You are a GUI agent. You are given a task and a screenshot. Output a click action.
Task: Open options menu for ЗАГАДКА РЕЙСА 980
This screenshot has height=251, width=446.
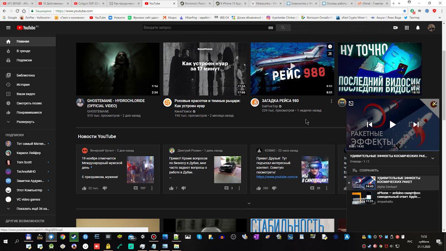tap(331, 101)
